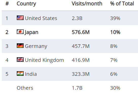138x93 pixels.
Task: Click the Japan flag icon
Action: click(20, 32)
